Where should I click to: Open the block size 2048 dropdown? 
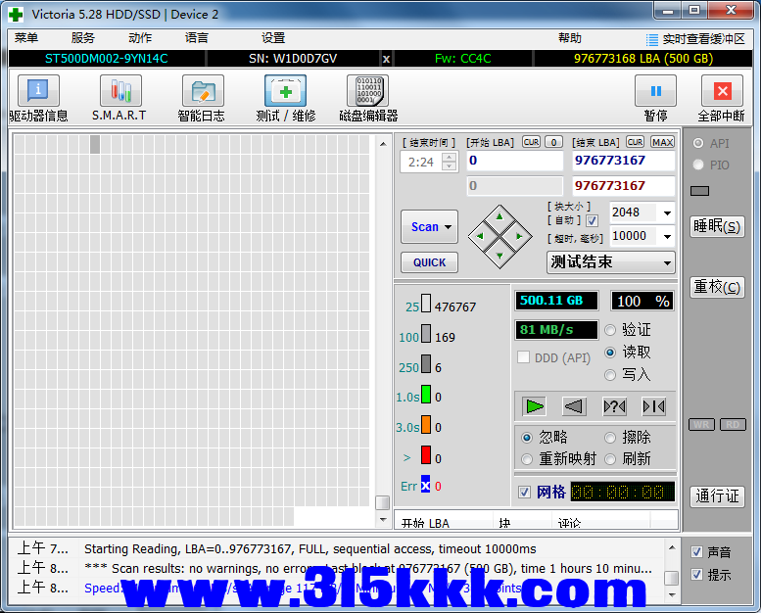[667, 213]
